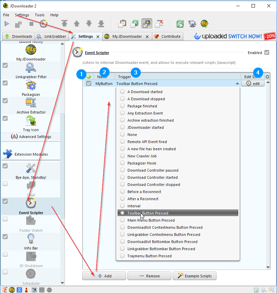Click the clock event script toolbar icon
This screenshot has height=294, width=277.
tap(44, 24)
